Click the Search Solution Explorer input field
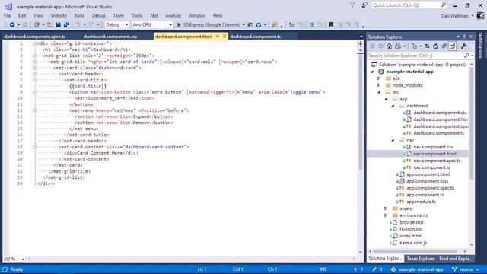This screenshot has height=274, width=487. click(416, 56)
